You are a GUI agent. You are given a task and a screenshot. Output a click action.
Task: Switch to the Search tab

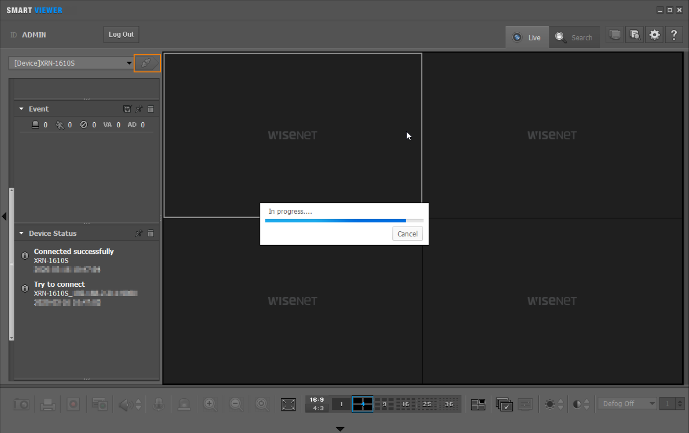tap(574, 37)
